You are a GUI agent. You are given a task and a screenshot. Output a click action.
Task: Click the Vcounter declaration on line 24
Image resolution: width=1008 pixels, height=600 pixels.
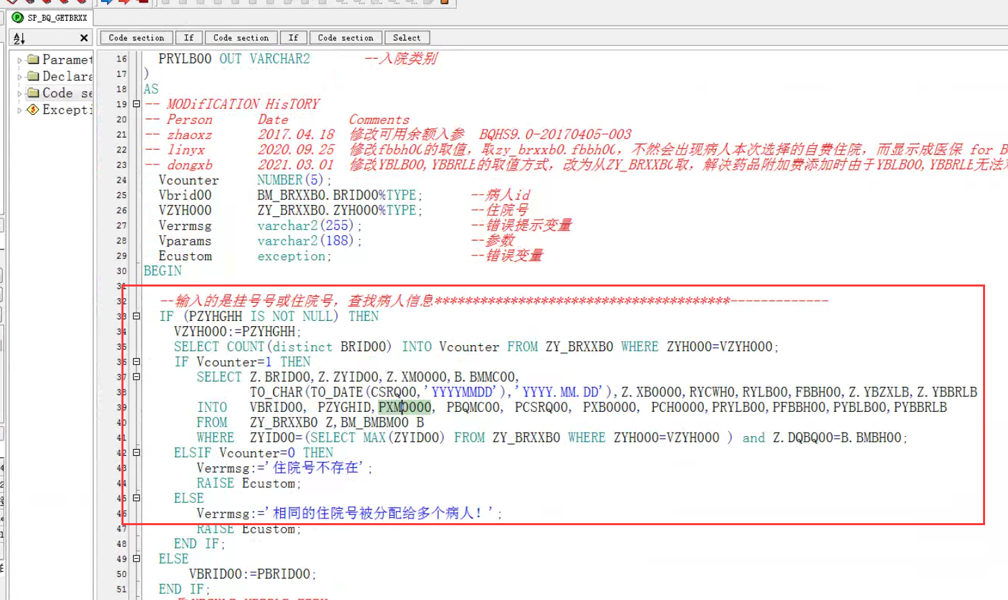click(x=189, y=180)
